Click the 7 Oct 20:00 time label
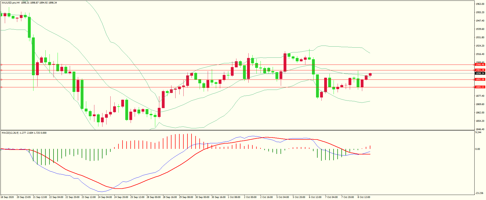 tap(348, 197)
